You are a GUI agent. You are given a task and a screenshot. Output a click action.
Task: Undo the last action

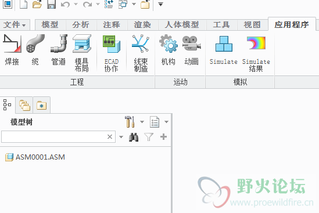click(65, 4)
